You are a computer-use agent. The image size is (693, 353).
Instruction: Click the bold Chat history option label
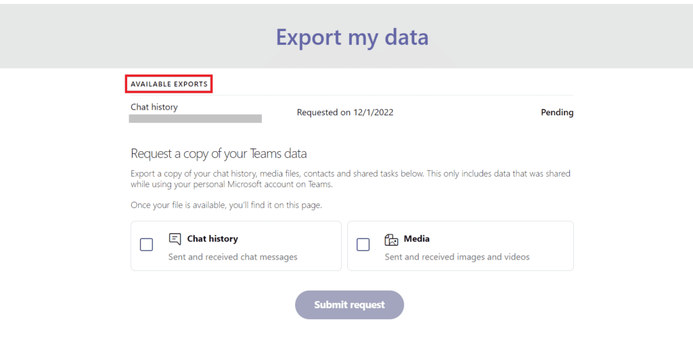[213, 238]
